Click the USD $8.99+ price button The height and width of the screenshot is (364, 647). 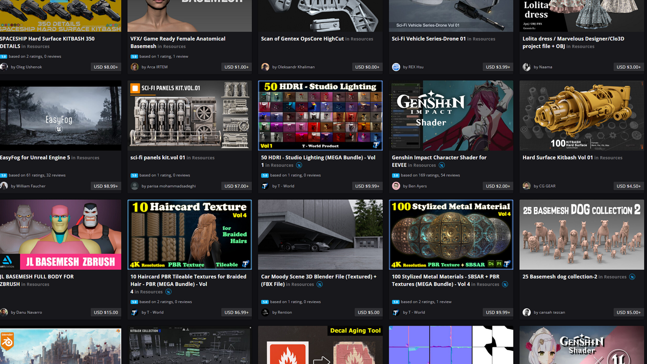click(106, 186)
